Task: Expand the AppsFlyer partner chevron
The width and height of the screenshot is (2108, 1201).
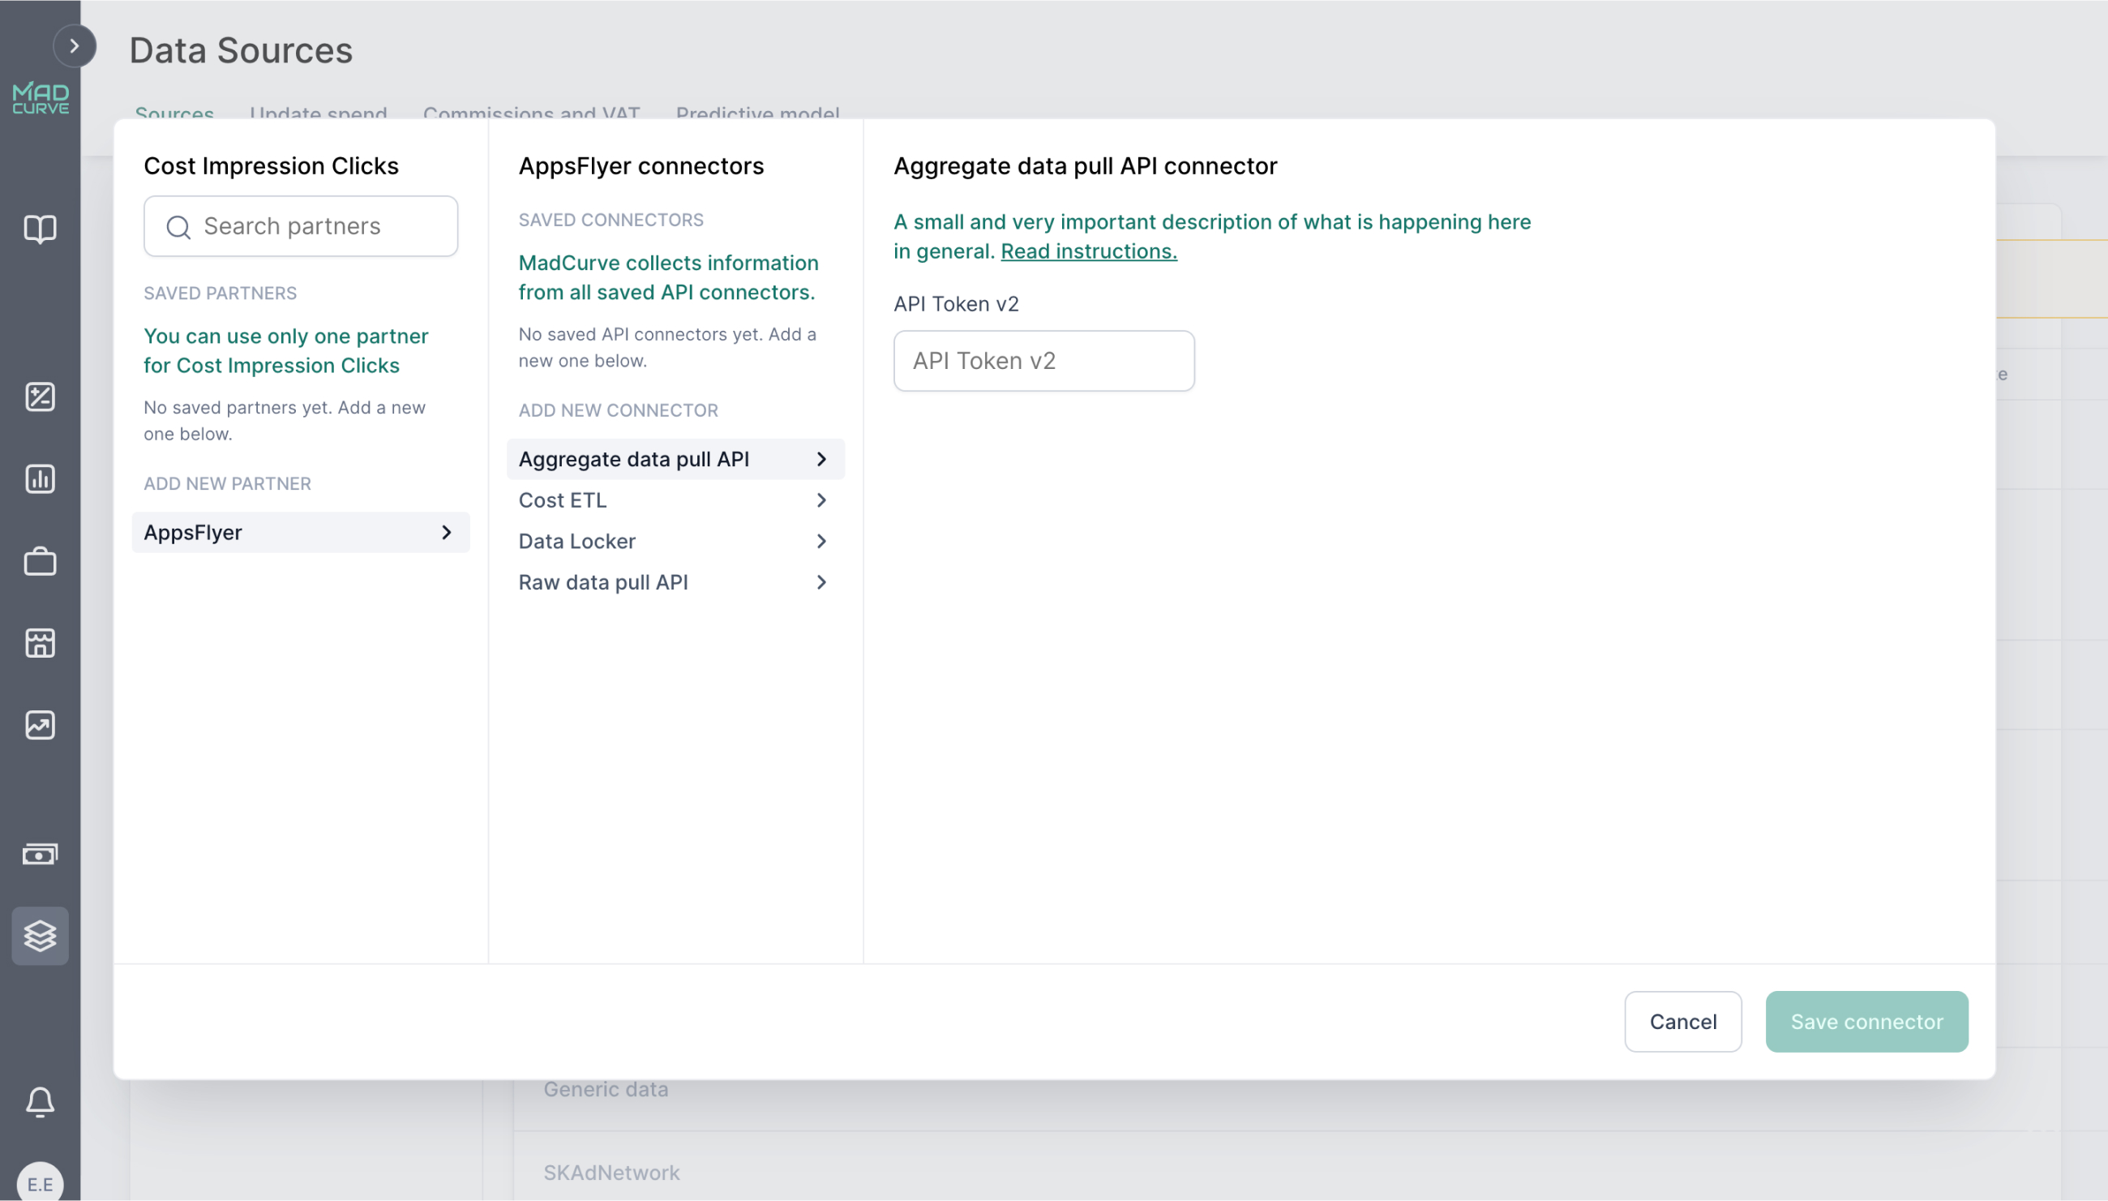Action: pos(446,532)
